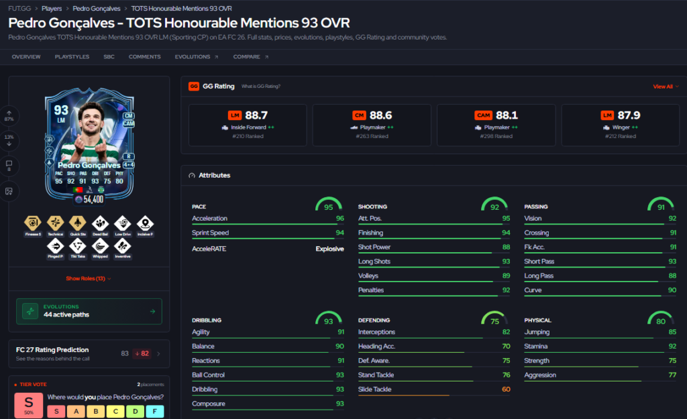The image size is (687, 419).
Task: Select the Finesse Shot playstyle icon
Action: 33,223
